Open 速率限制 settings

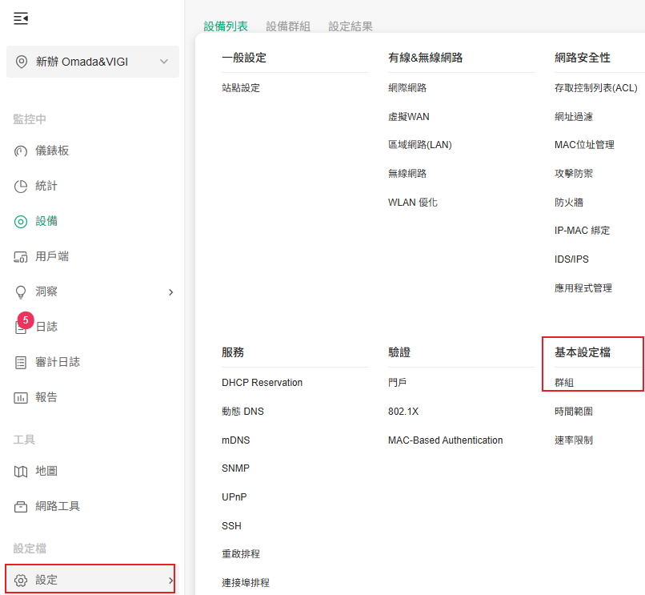click(x=574, y=440)
